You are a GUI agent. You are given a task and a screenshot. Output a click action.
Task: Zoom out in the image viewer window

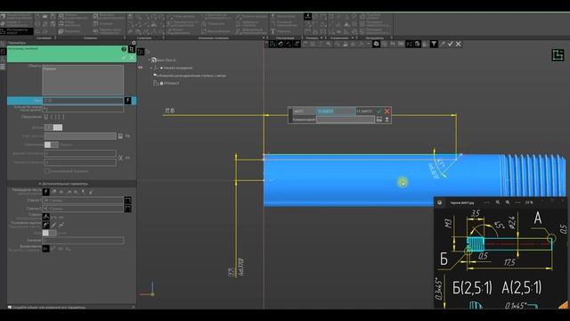[498, 202]
